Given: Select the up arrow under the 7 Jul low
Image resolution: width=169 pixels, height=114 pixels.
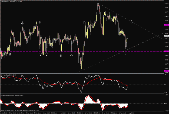Looking at the screenshot, I should click(x=61, y=55).
